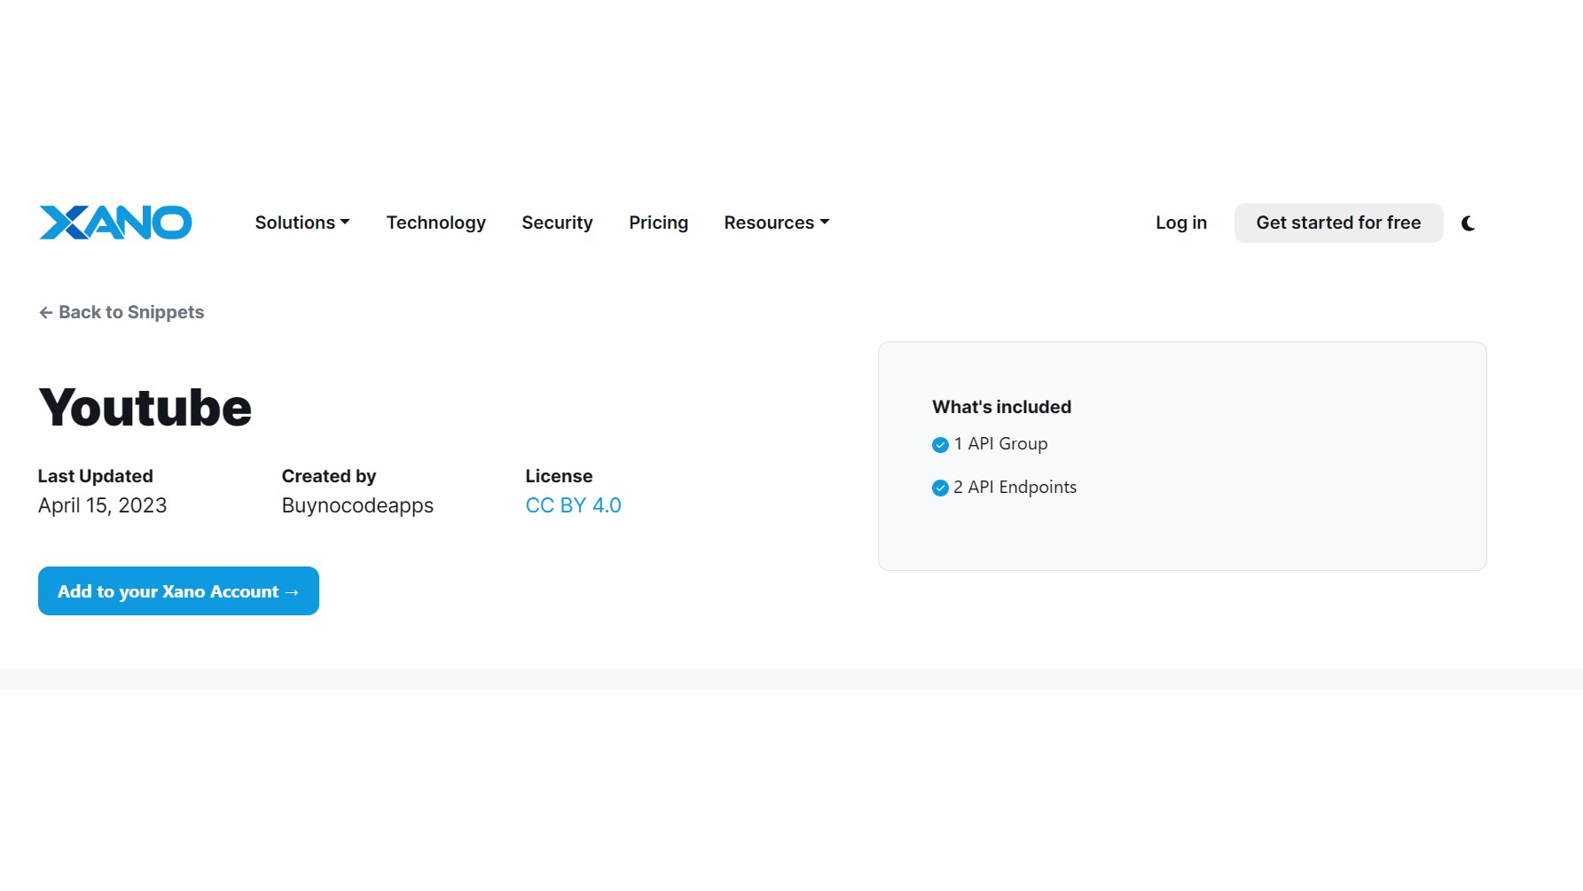The height and width of the screenshot is (891, 1583).
Task: Go Back to Snippets
Action: tap(121, 312)
